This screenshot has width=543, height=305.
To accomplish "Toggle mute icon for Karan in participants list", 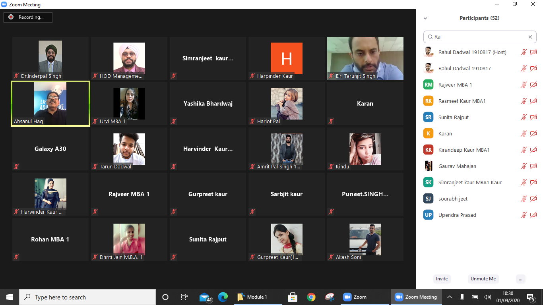I will click(524, 133).
